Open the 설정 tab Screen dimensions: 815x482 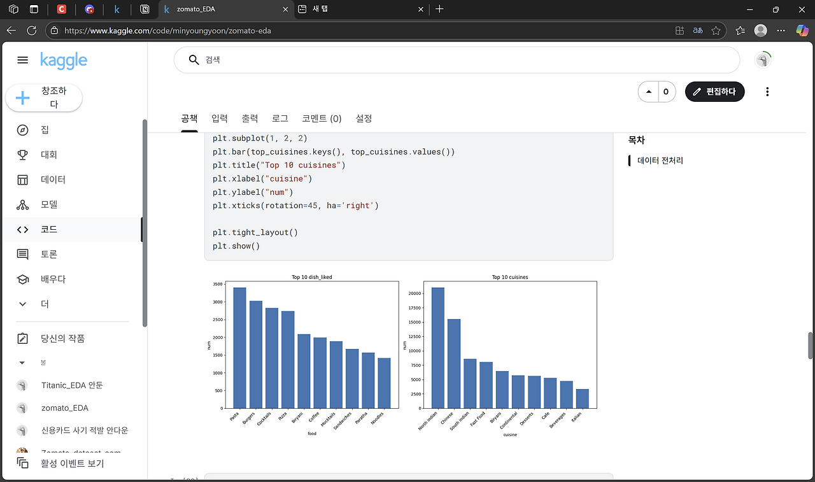coord(364,118)
